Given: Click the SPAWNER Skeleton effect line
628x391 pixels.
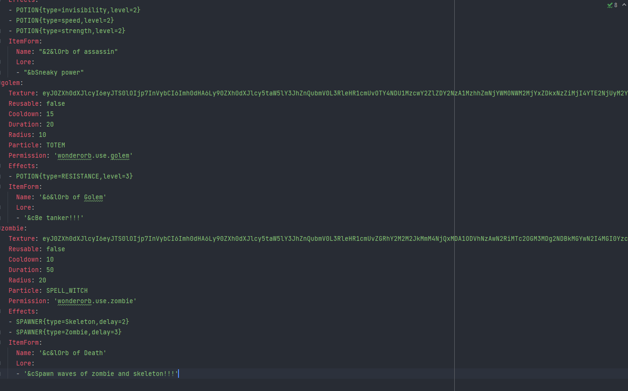Looking at the screenshot, I should [72, 322].
